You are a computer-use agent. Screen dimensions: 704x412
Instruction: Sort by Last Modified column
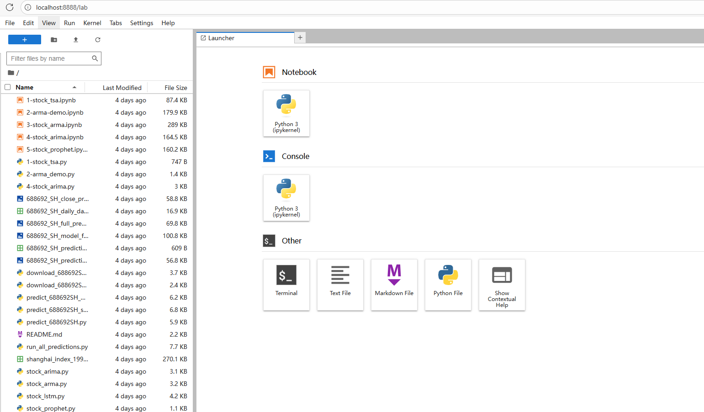click(122, 88)
